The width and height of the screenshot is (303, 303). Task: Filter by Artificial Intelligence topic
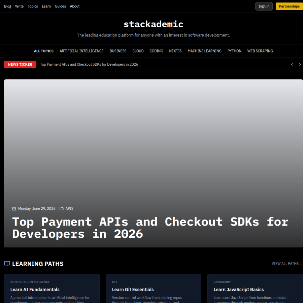[81, 51]
